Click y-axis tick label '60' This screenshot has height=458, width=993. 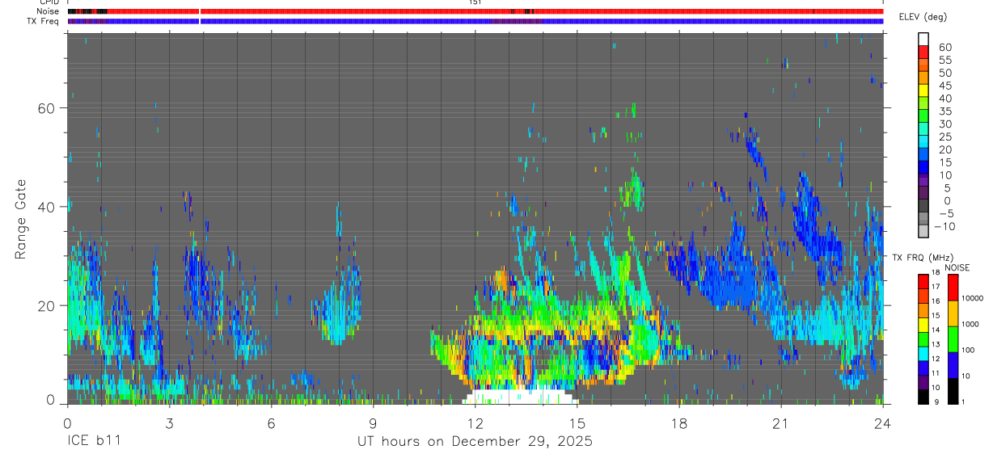point(45,107)
